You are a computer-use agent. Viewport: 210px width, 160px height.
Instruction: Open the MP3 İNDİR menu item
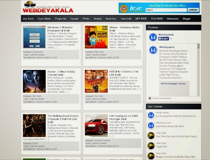[x=141, y=19]
